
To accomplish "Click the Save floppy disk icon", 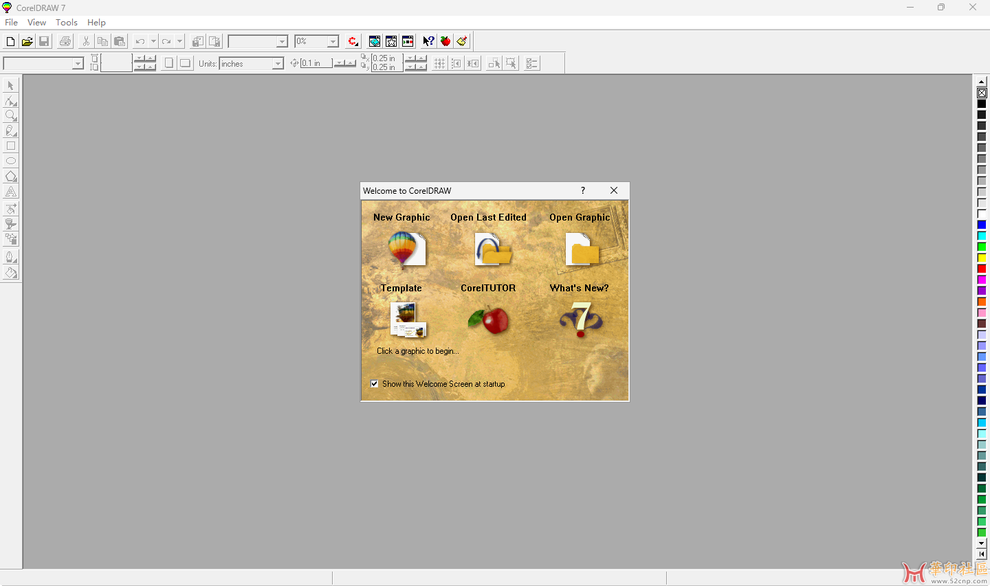I will (x=44, y=41).
